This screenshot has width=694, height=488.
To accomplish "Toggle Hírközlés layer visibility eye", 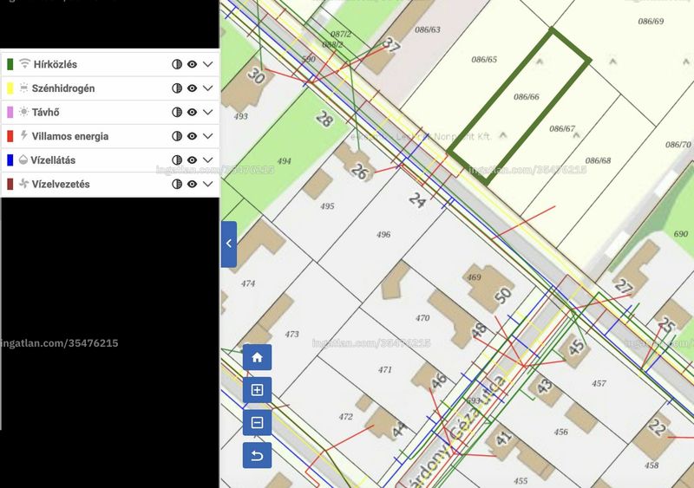I will click(x=192, y=64).
